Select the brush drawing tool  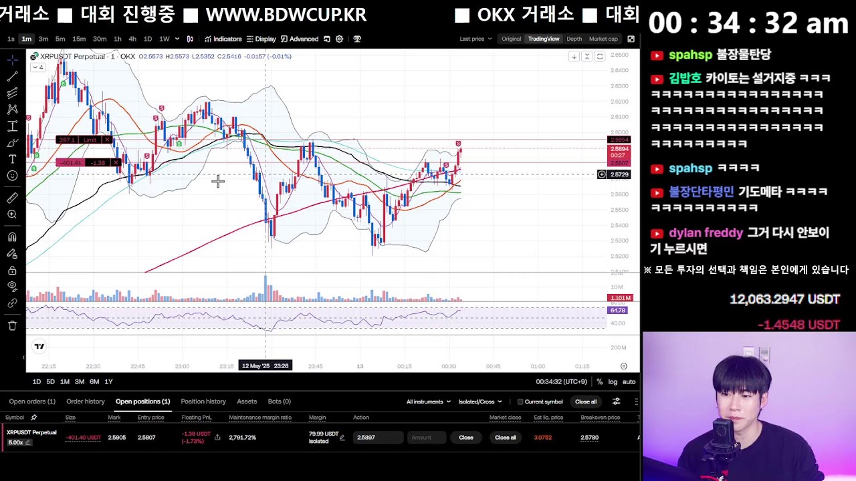(12, 142)
